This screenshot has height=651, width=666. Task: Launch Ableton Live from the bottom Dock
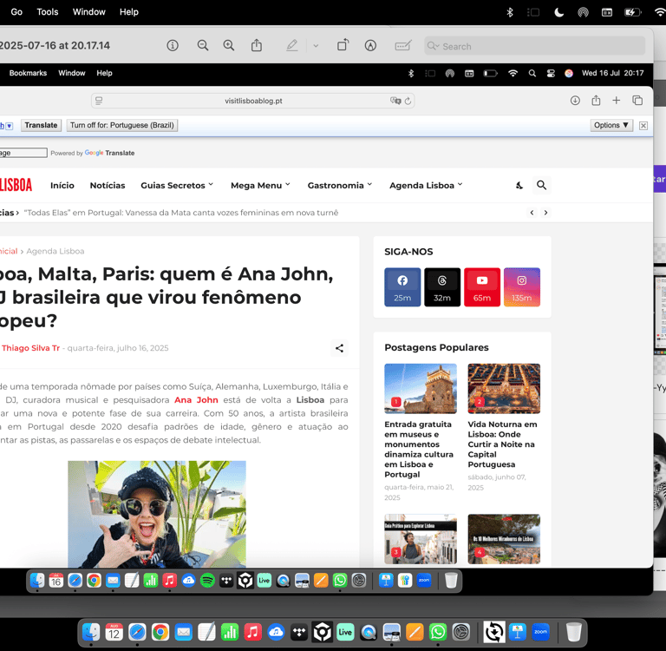point(345,632)
